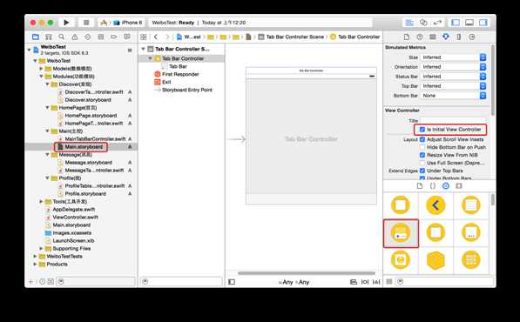Open the Align constraints button below the canvas
Screen dimensions: 520x322
pos(354,282)
